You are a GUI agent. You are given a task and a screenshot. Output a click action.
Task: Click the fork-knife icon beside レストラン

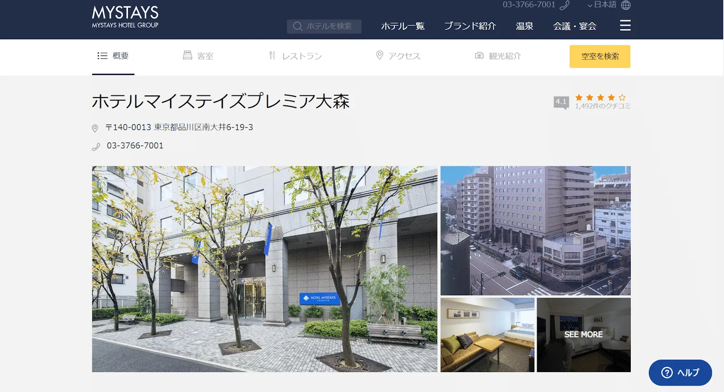[x=272, y=55]
